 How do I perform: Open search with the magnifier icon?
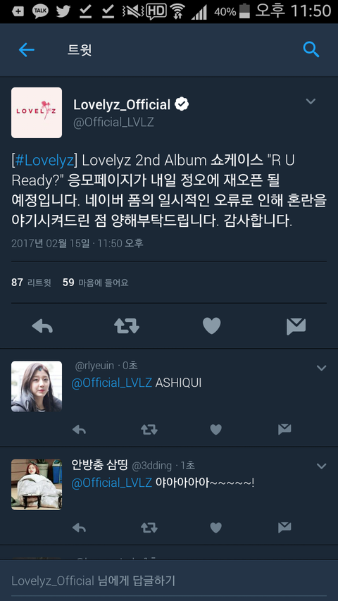pos(311,49)
